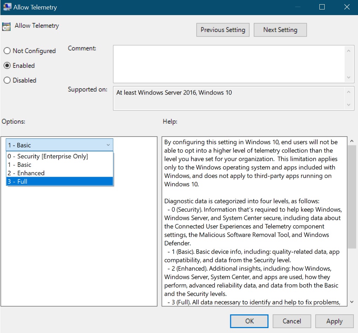Click the Help pane scrollbar thumb
This screenshot has width=358, height=333.
click(x=352, y=197)
